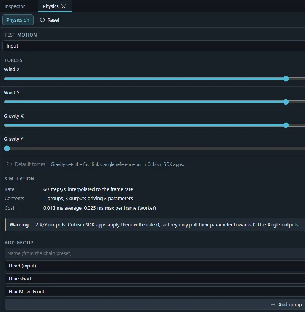
Task: Open the Hair: short preset dropdown
Action: coord(155,279)
